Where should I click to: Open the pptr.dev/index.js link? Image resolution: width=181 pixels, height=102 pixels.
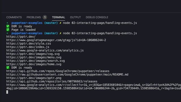pos(28,47)
